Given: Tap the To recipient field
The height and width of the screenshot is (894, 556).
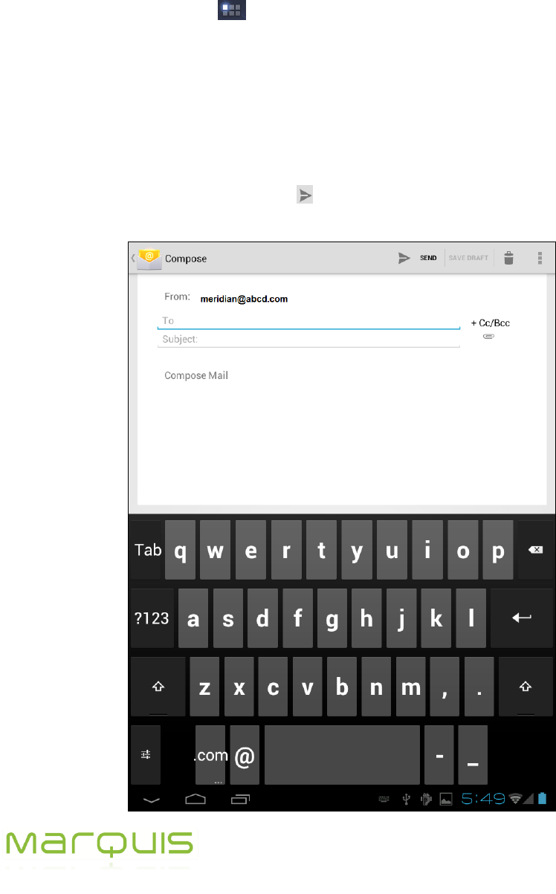Looking at the screenshot, I should pyautogui.click(x=308, y=321).
